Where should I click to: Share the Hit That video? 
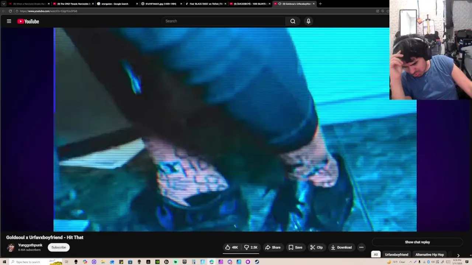(273, 247)
